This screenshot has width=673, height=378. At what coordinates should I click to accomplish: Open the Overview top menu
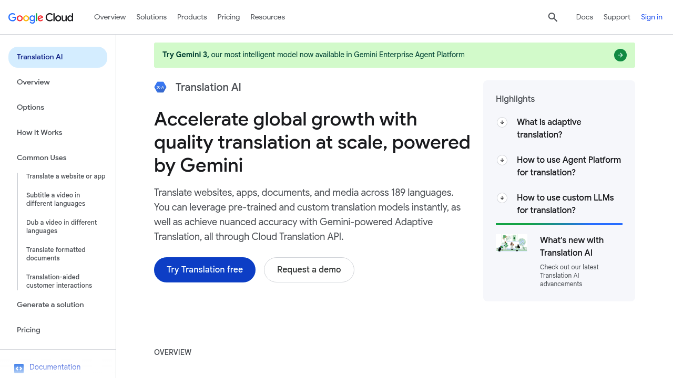point(110,17)
